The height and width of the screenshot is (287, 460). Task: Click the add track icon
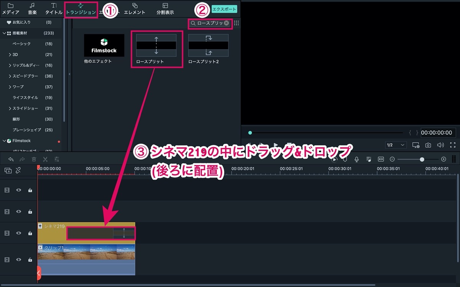8,171
